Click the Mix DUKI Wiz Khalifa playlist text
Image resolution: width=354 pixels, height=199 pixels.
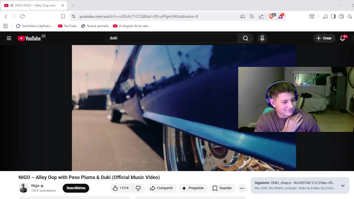coord(295,188)
